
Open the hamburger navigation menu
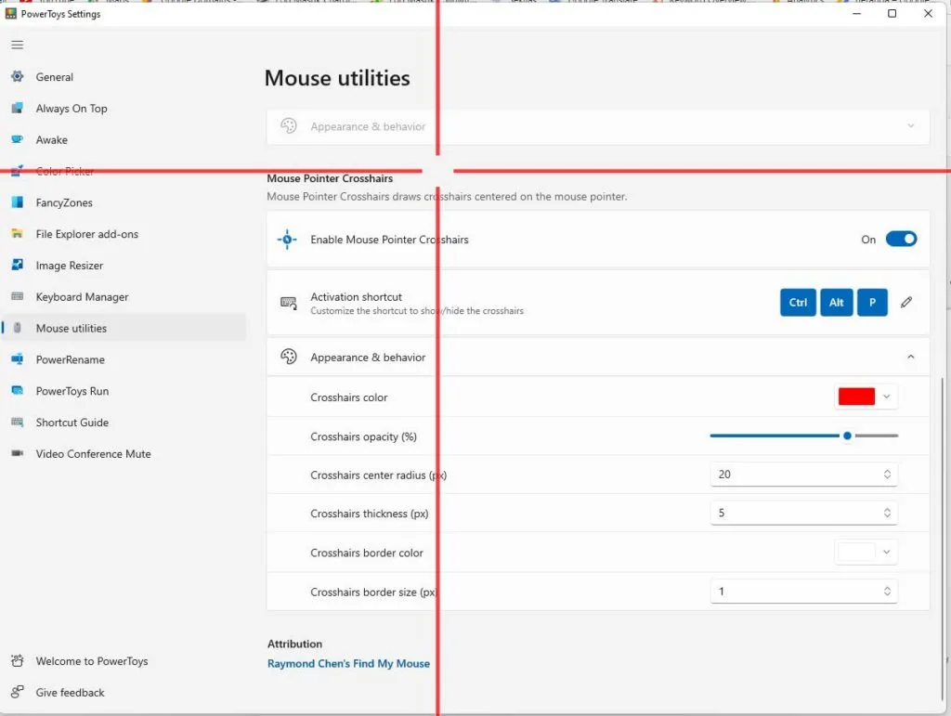coord(17,45)
